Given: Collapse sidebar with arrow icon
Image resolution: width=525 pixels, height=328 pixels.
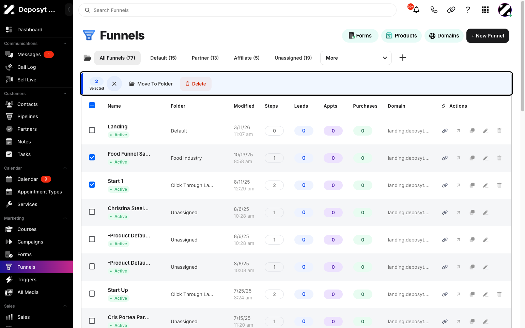Looking at the screenshot, I should click(x=69, y=10).
